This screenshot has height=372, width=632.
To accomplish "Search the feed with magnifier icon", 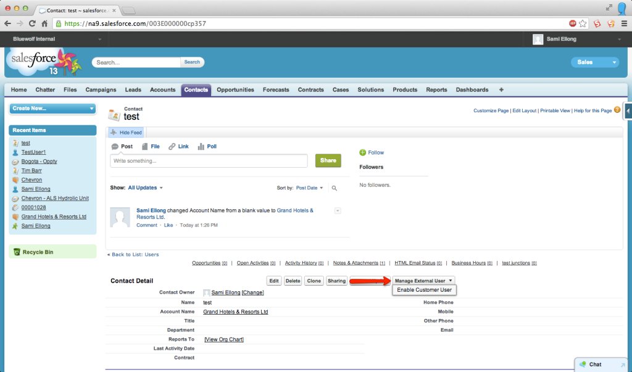I will click(x=334, y=188).
